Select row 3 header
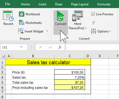 coord(3,72)
